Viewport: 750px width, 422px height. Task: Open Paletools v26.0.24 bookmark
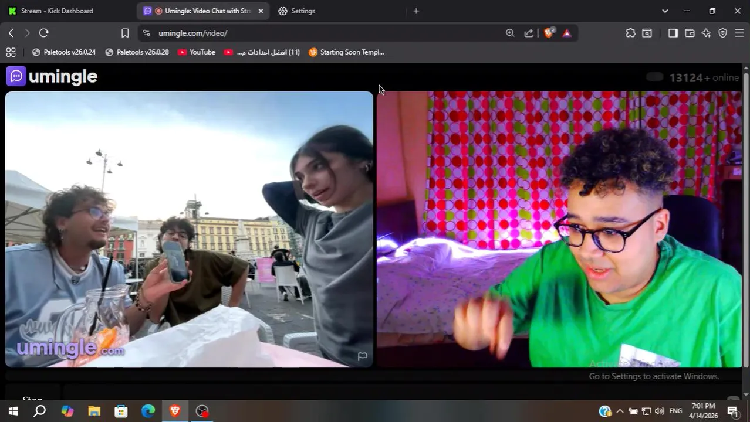click(64, 52)
